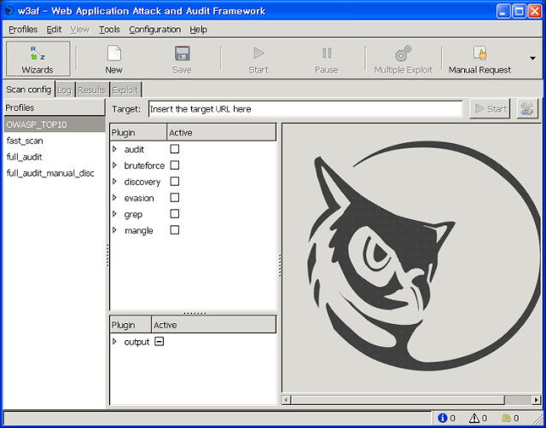Select the bruteforce plugin row label
Screen dimensions: 546x428
click(144, 165)
